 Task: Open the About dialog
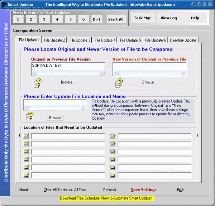(x=23, y=190)
